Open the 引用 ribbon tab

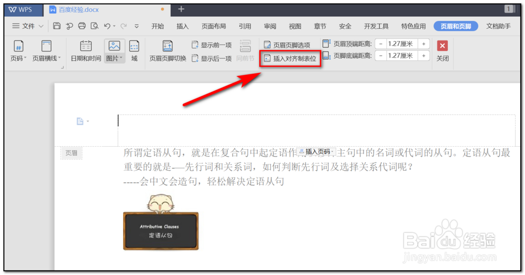(x=245, y=26)
